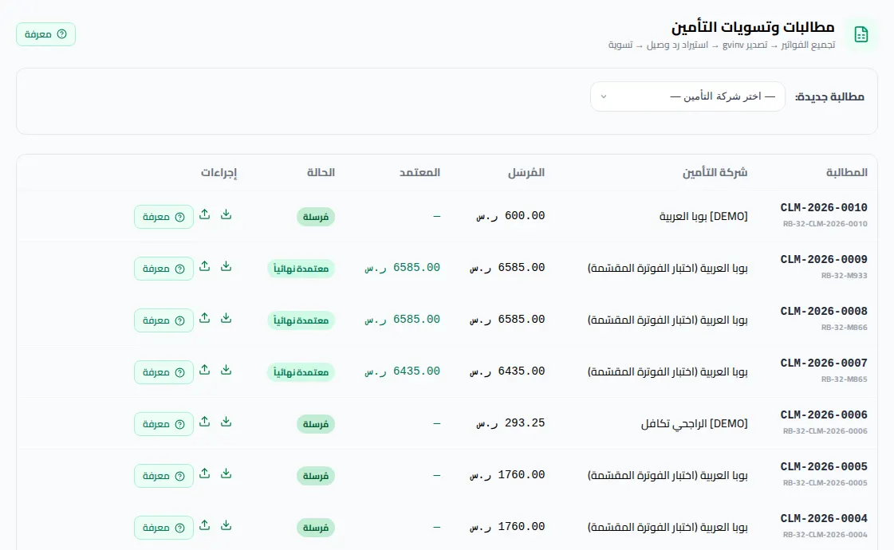894x550 pixels.
Task: Click the insurer name [DEMO] بوبا العربية
Action: pos(703,217)
